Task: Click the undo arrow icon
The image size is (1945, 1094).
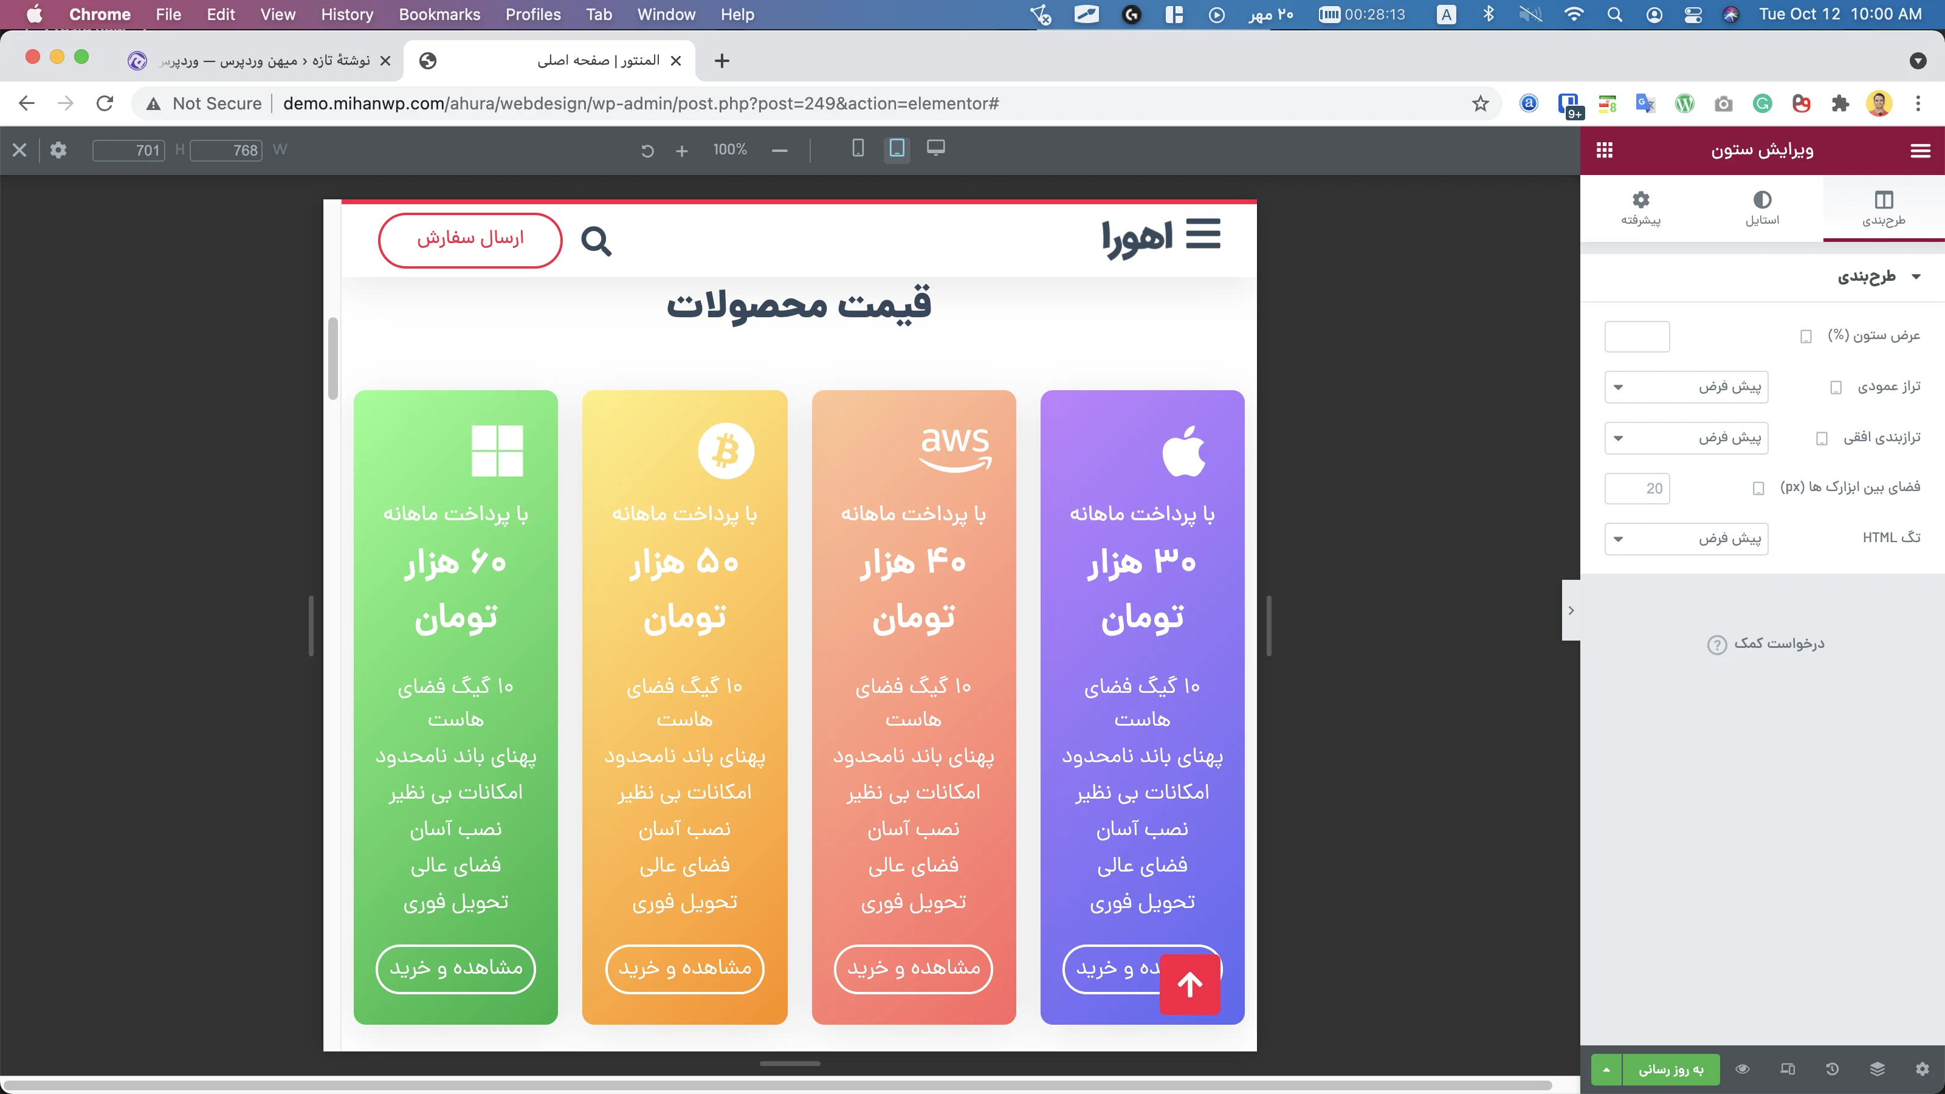Action: (647, 150)
